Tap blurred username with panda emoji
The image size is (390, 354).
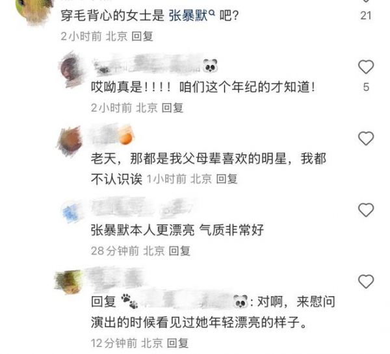tap(155, 66)
